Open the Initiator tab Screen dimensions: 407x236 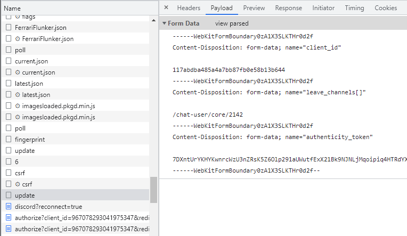323,8
